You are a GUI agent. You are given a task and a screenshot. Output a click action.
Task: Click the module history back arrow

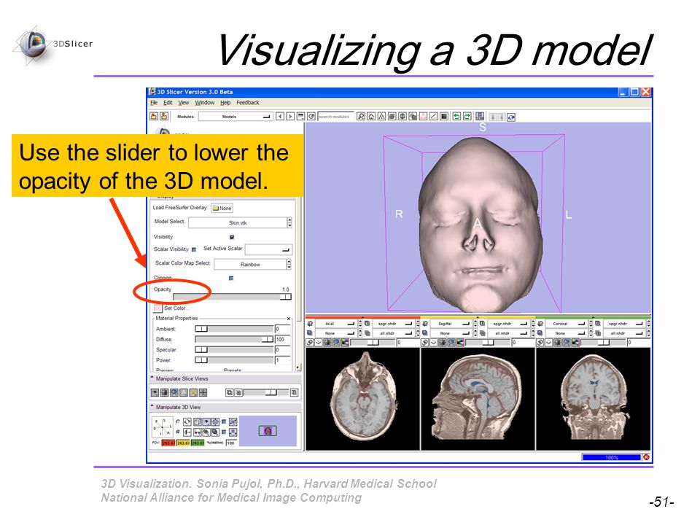pos(280,117)
